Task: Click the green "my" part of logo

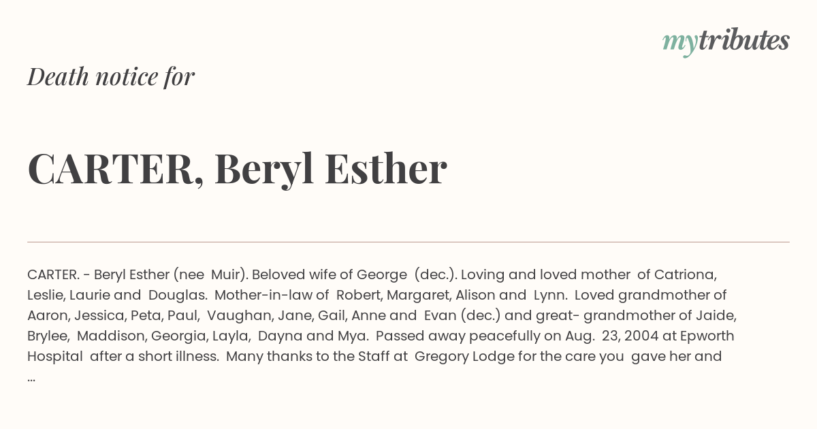Action: 679,44
